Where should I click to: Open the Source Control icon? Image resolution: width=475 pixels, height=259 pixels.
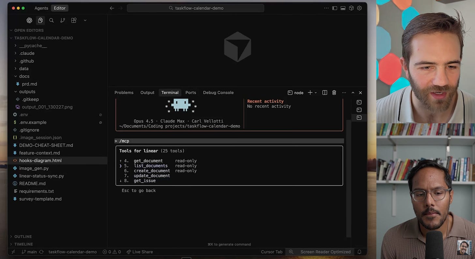point(63,20)
